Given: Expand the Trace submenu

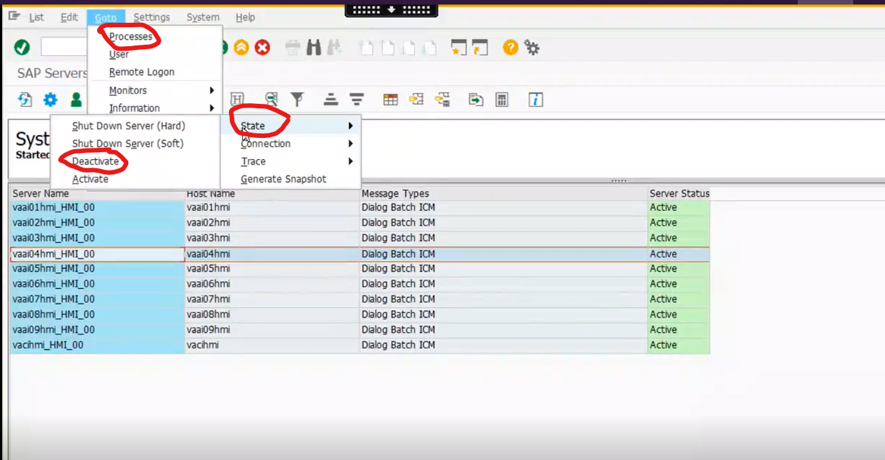Looking at the screenshot, I should coord(253,161).
